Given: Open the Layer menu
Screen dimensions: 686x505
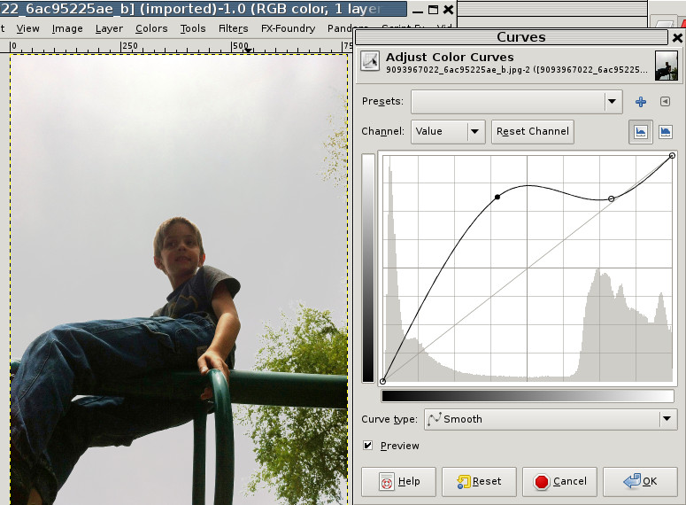Looking at the screenshot, I should click(x=109, y=28).
